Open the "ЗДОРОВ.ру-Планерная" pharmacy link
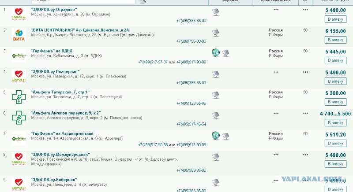Viewport: 353px width, 192px height. coord(56,72)
